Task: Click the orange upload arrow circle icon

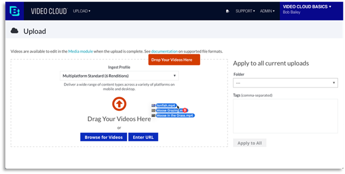Action: click(x=119, y=104)
